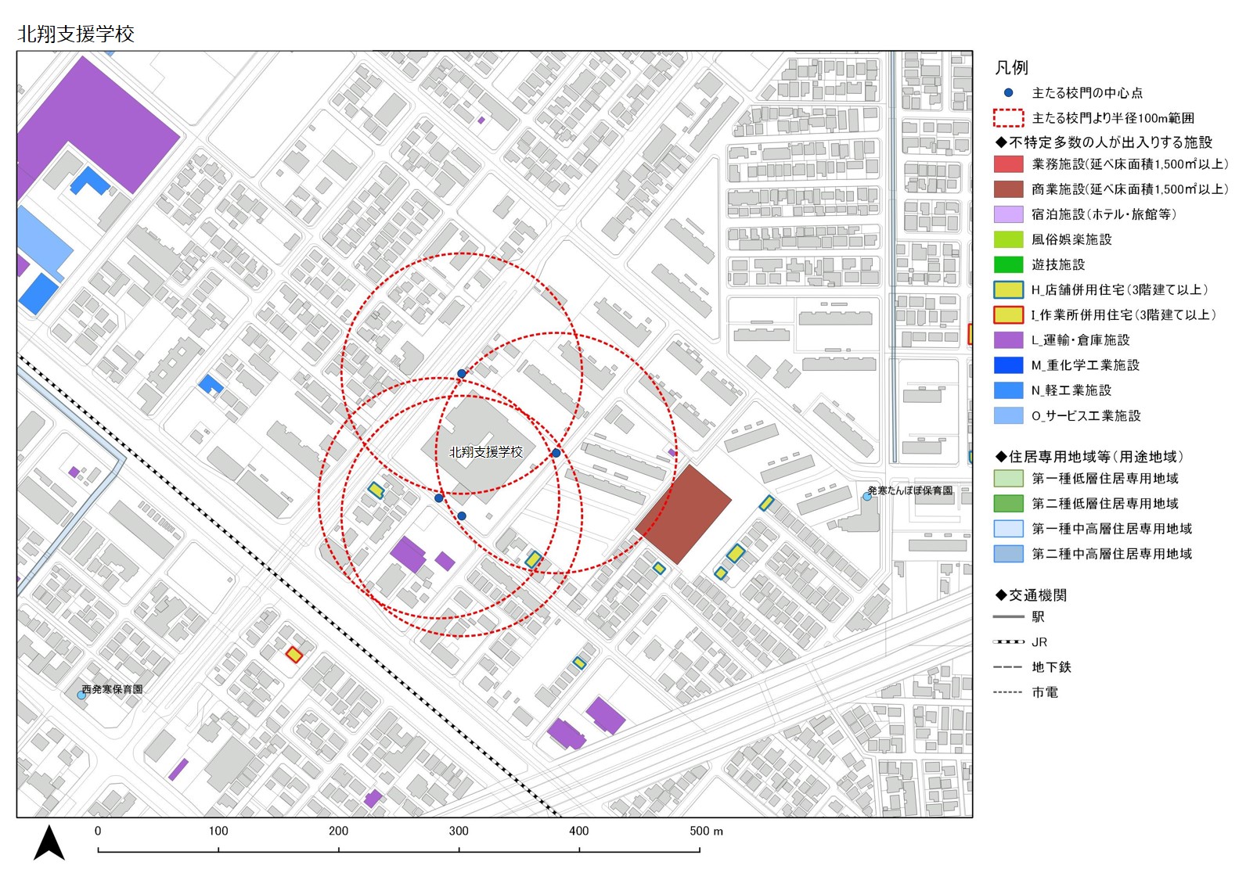1246x880 pixels.
Task: Click the red-outlined yellow workshop building
Action: pyautogui.click(x=293, y=655)
